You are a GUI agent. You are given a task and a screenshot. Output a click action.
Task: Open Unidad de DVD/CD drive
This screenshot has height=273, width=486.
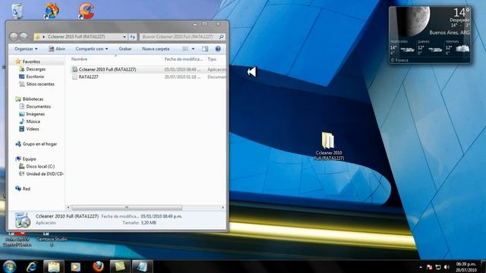45,174
